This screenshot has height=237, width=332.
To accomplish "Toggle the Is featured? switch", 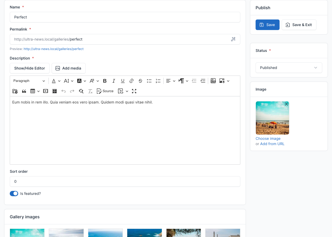I will pos(14,194).
